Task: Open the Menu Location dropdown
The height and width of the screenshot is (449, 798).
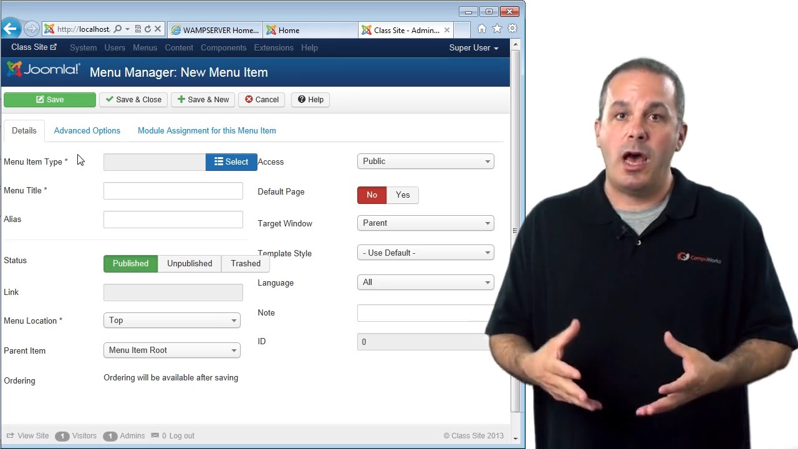Action: [x=172, y=320]
